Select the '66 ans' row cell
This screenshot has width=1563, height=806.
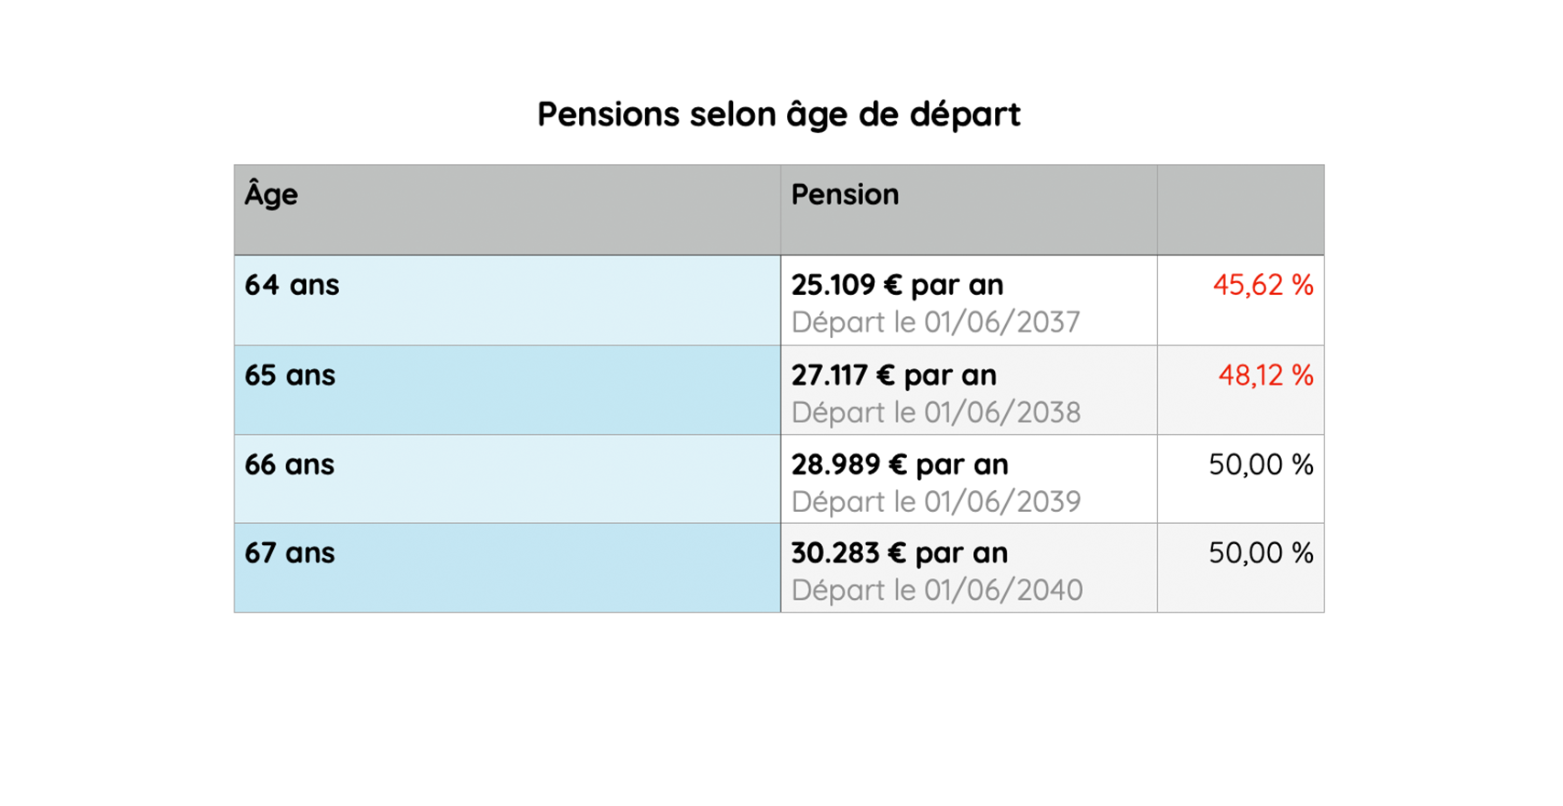508,479
